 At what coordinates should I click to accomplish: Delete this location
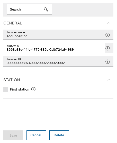59,135
